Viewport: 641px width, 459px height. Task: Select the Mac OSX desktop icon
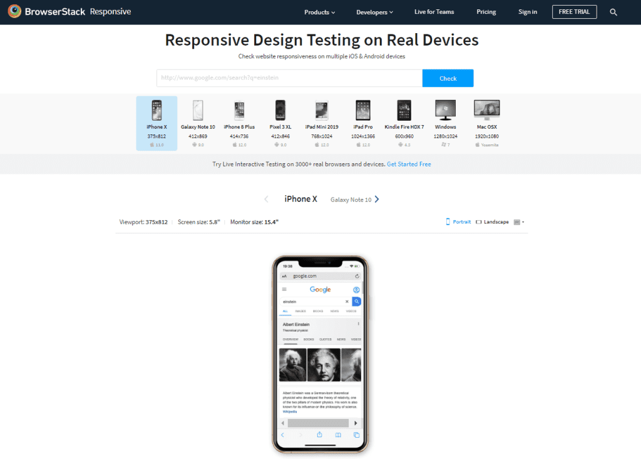click(487, 110)
